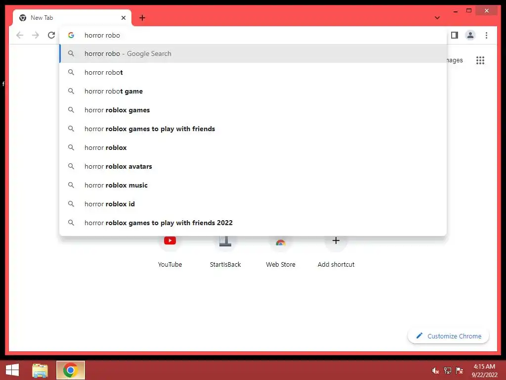Image resolution: width=506 pixels, height=380 pixels.
Task: Select the New Tab tab
Action: (72, 18)
